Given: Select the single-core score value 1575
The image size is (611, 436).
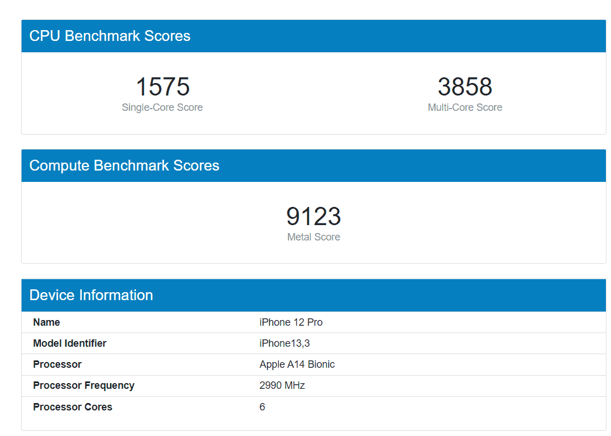Looking at the screenshot, I should 162,86.
